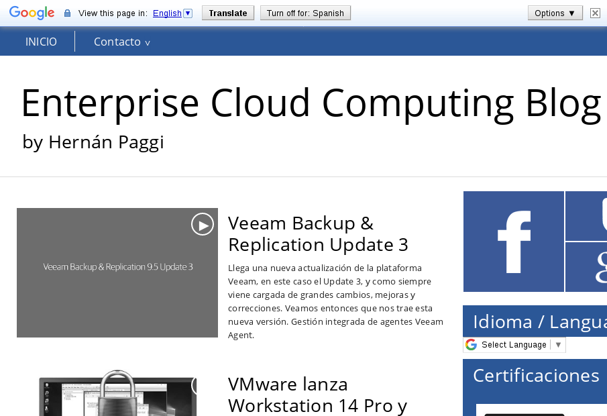Click the Idioma / Language heading
This screenshot has height=416, width=607.
pos(540,322)
